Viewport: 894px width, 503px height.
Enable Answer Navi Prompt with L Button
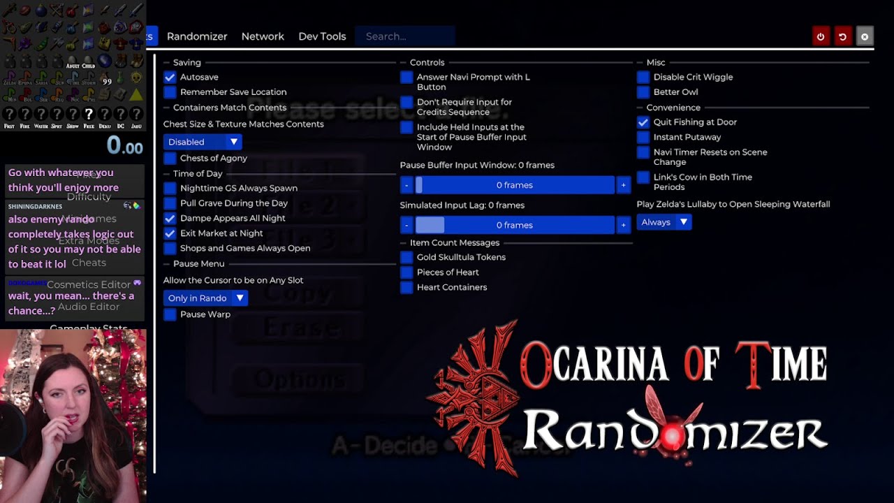click(406, 77)
